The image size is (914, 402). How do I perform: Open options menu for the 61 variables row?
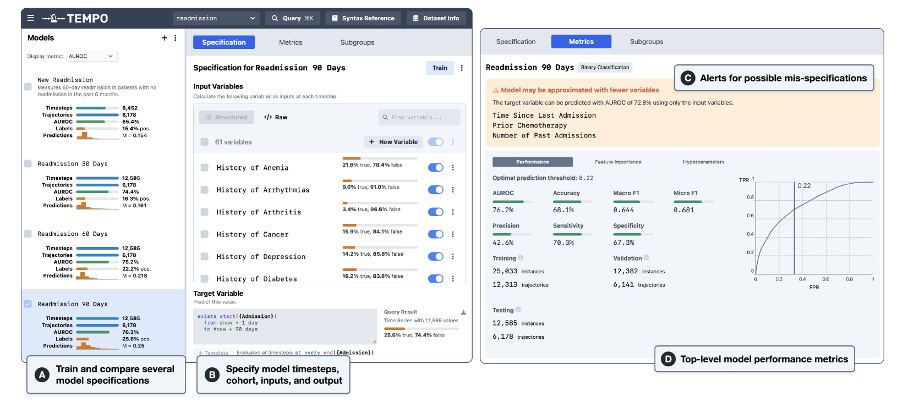tap(453, 142)
